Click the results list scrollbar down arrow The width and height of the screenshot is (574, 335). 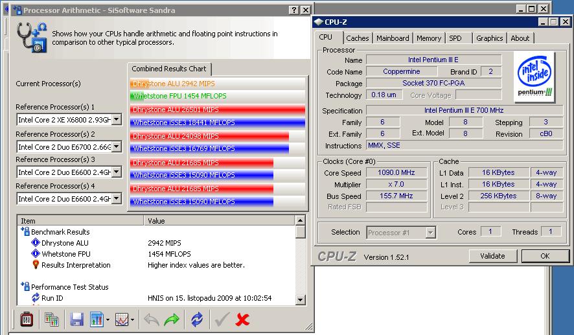pos(300,300)
